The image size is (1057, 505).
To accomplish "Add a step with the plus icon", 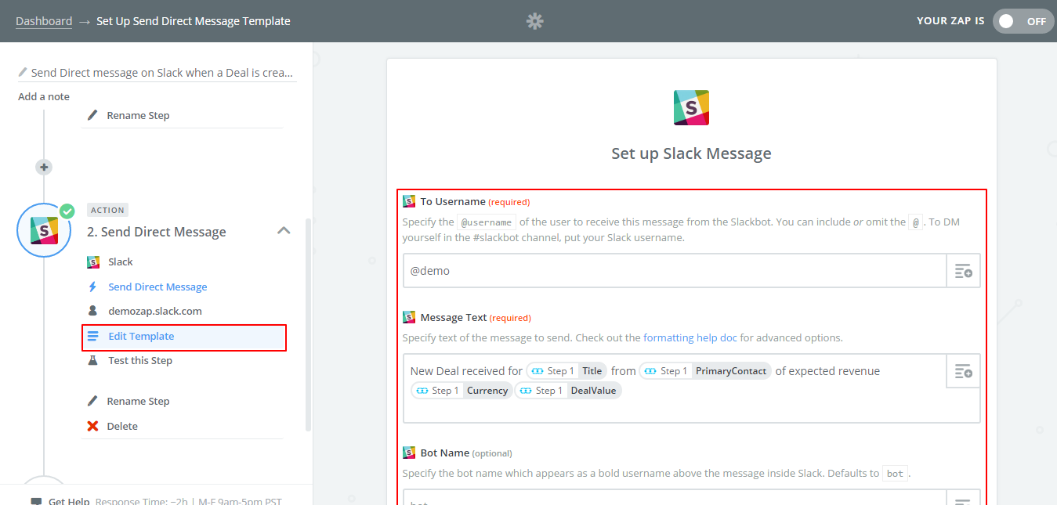I will pyautogui.click(x=44, y=167).
